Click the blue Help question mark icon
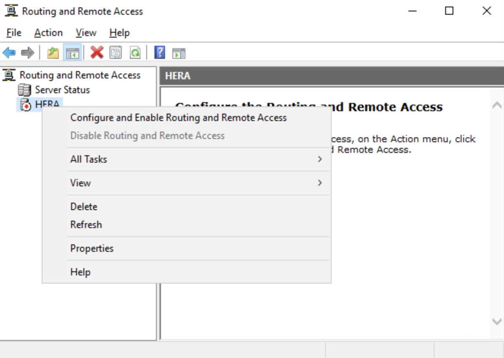This screenshot has height=358, width=504. 159,53
